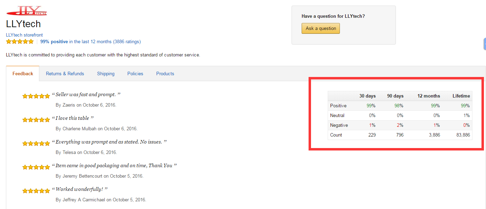Click star rating beside Zaeris's review

tap(36, 96)
